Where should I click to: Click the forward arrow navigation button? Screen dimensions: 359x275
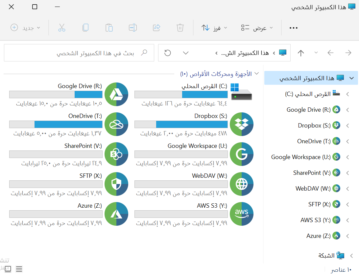[x=348, y=53]
